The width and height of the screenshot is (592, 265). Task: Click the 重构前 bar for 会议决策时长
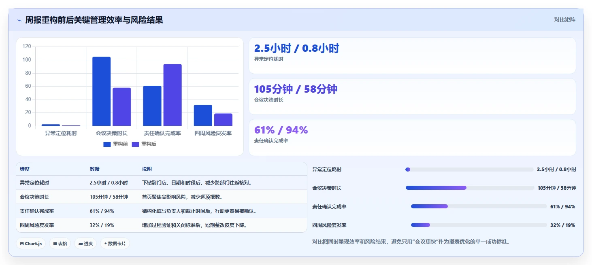click(101, 91)
